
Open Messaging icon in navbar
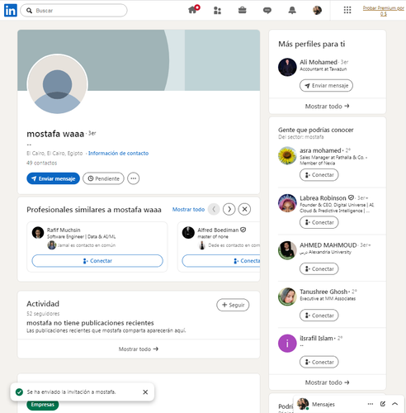[267, 11]
